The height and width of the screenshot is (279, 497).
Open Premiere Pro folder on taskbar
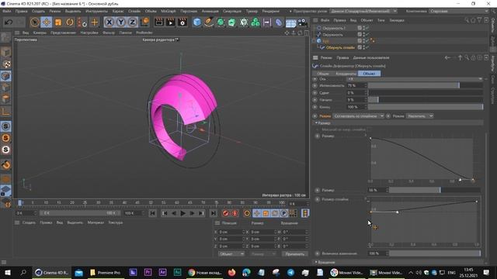pyautogui.click(x=106, y=272)
